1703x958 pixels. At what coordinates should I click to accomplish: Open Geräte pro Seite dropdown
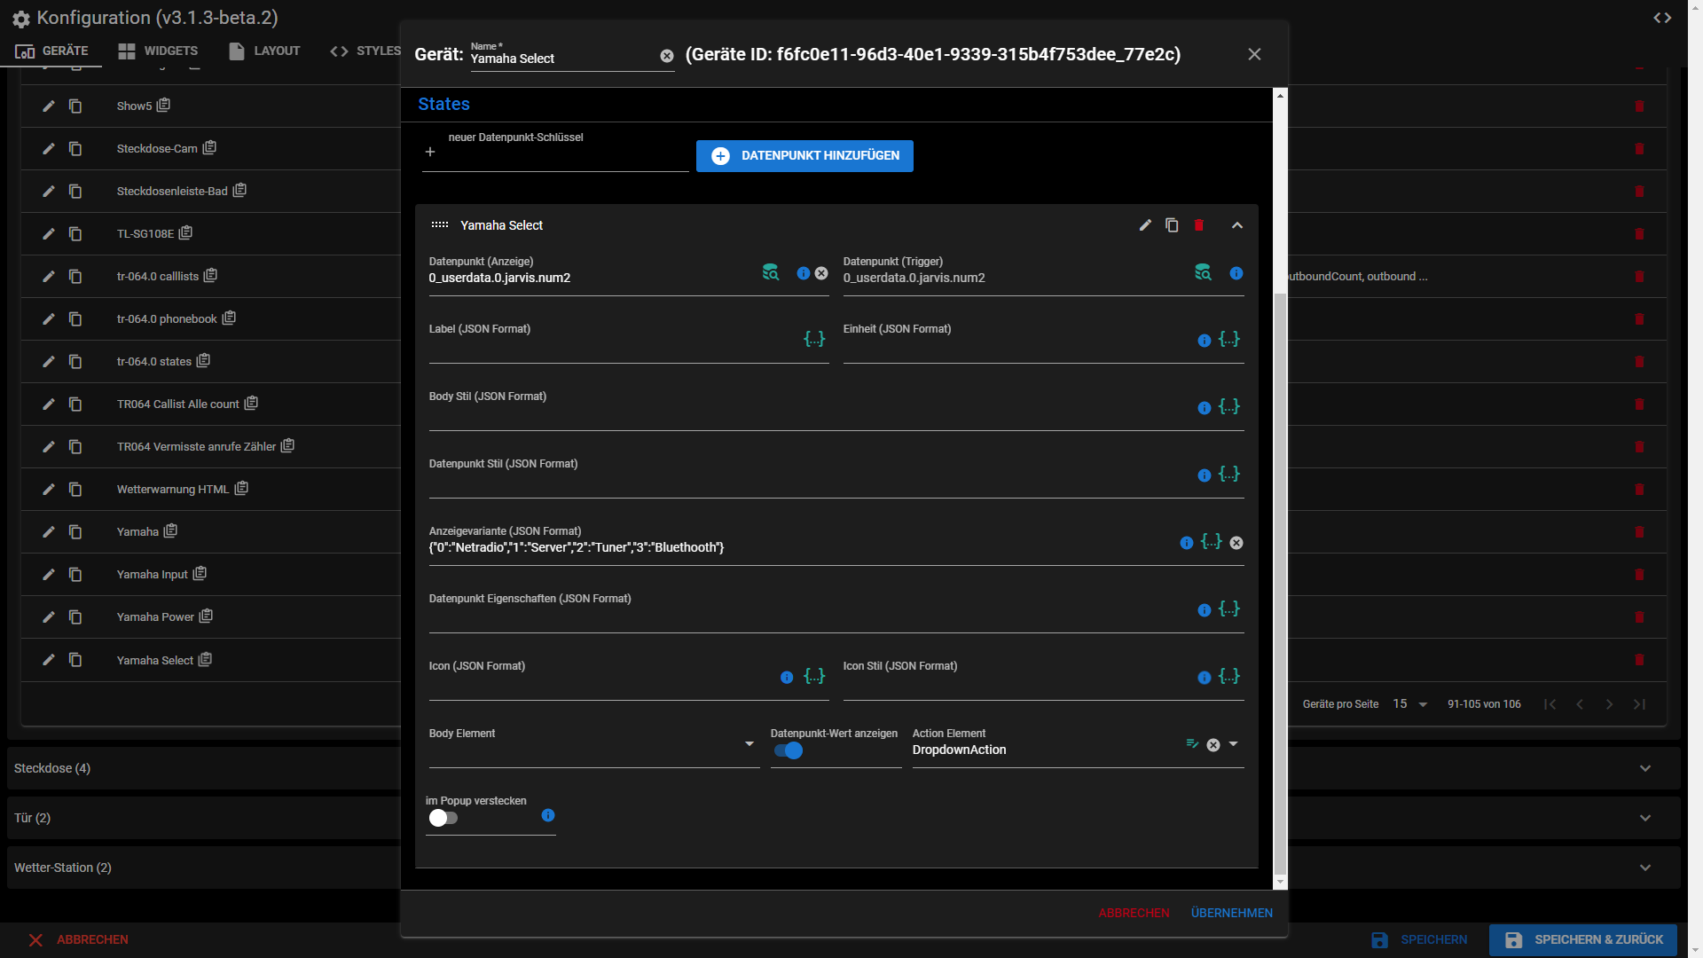tap(1410, 704)
